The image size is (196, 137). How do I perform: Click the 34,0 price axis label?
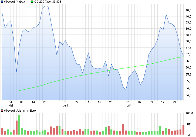point(188,95)
